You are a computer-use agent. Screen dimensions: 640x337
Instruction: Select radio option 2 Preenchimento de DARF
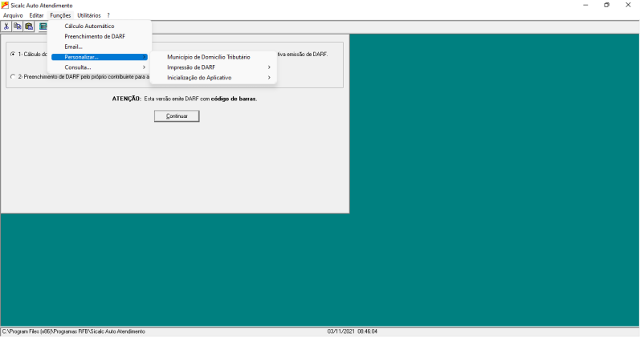(13, 77)
